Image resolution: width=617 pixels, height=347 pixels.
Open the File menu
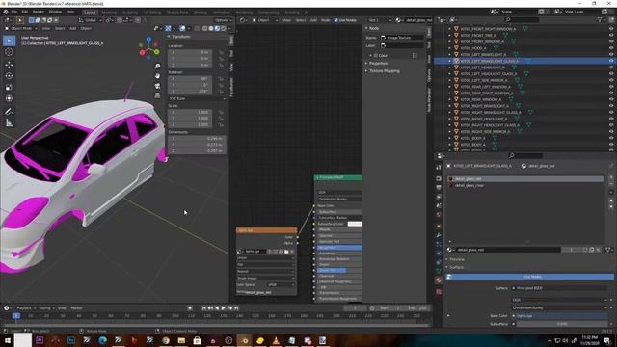(14, 12)
